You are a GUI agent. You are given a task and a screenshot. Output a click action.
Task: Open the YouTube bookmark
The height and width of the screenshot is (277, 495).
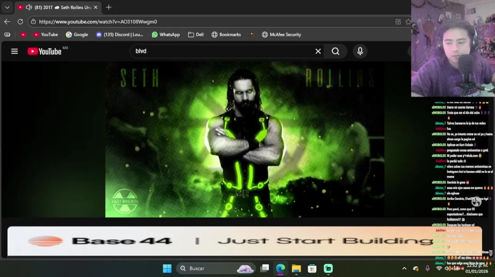(x=45, y=35)
